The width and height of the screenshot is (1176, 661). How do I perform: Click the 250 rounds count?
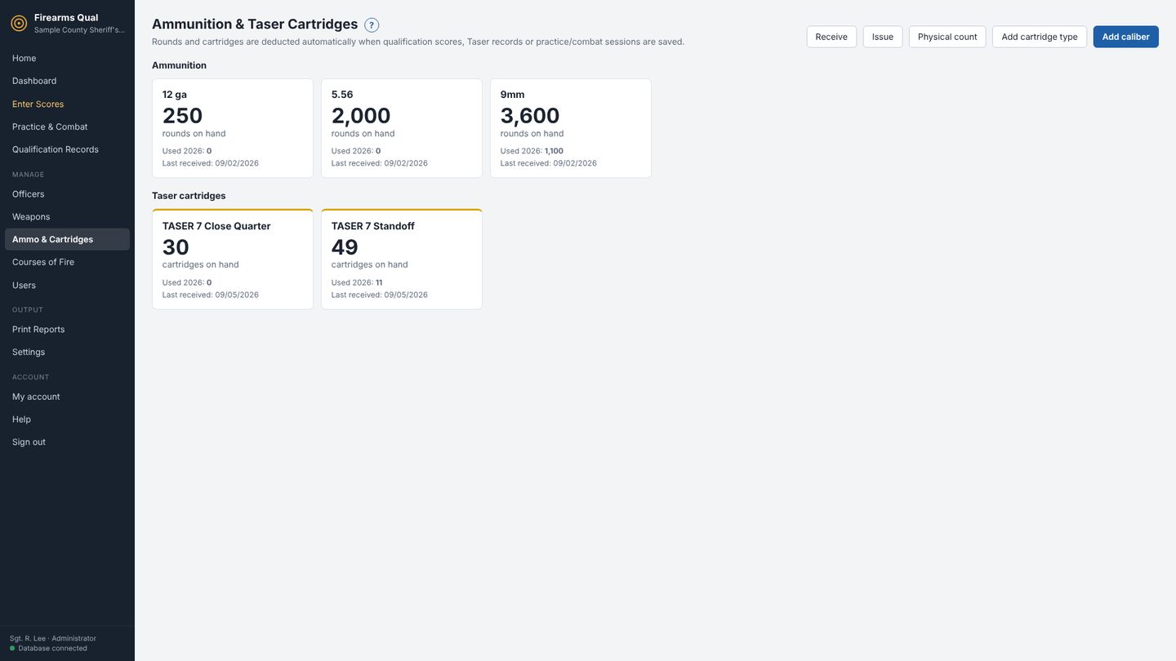[x=182, y=116]
